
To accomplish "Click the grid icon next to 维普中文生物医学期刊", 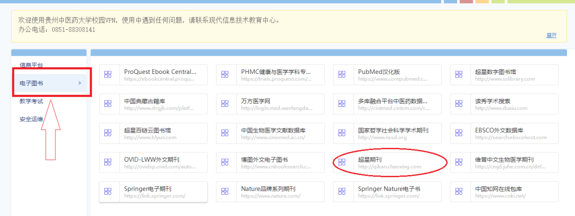I will pos(459,162).
